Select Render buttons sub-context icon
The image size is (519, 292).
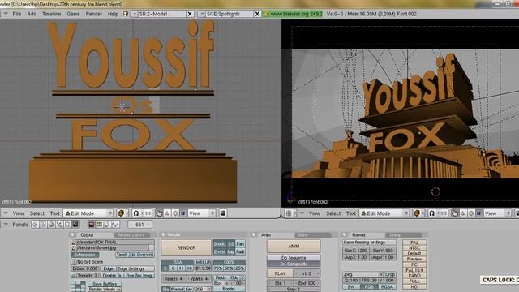click(92, 225)
